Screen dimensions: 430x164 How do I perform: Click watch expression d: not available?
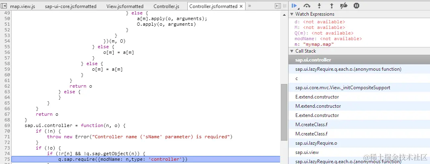[x=320, y=22]
